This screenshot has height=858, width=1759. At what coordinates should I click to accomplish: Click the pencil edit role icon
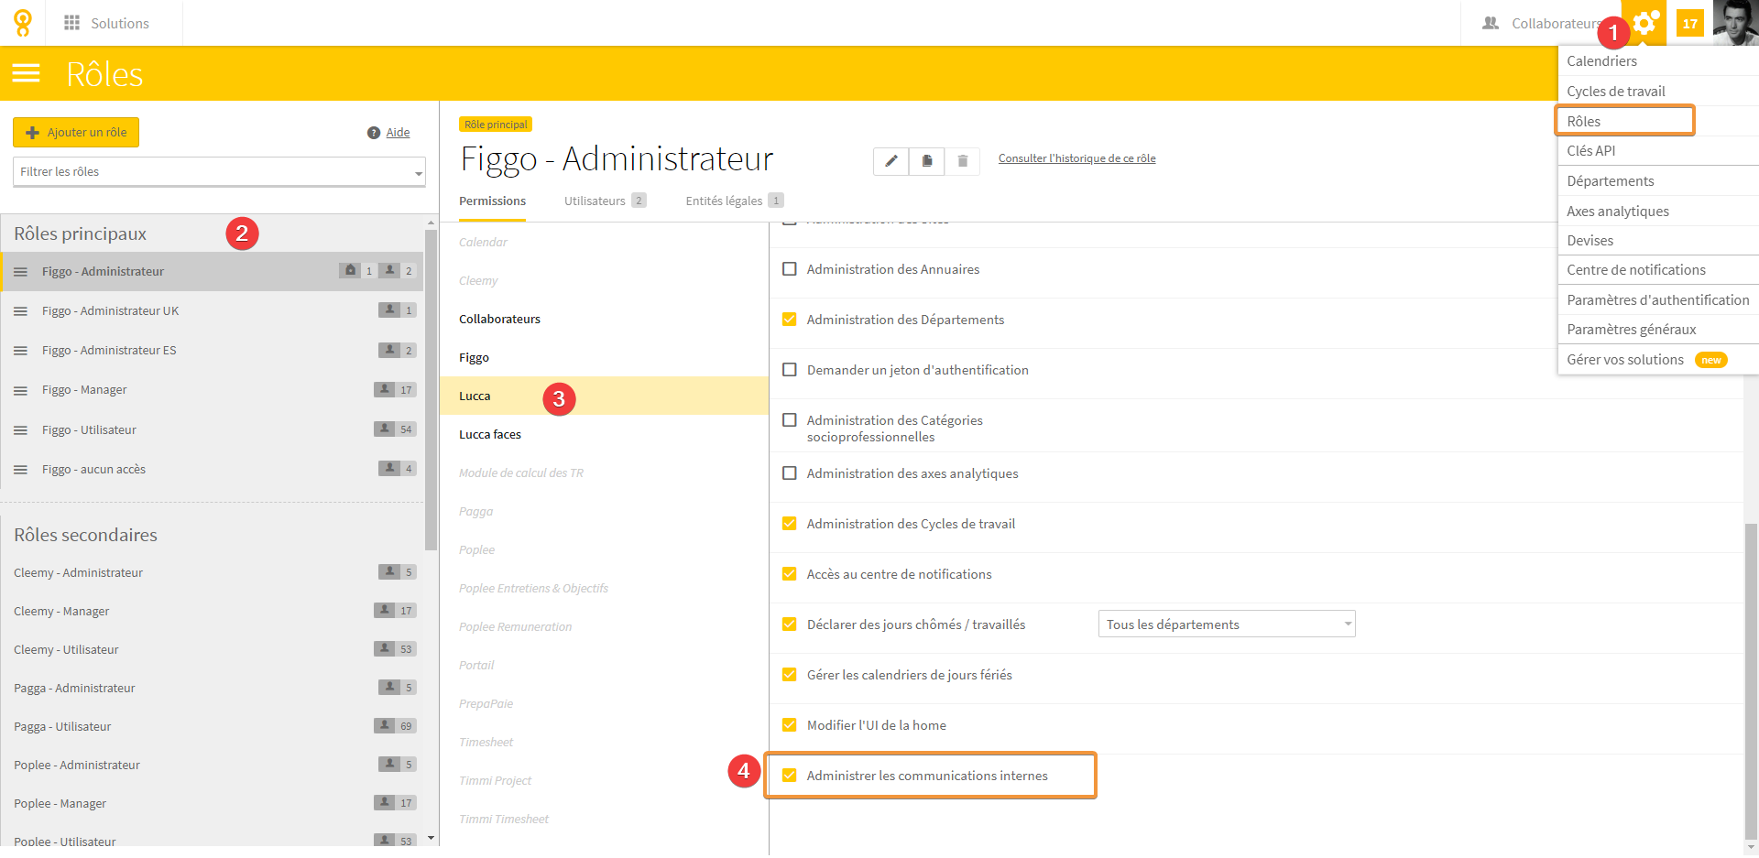point(890,161)
